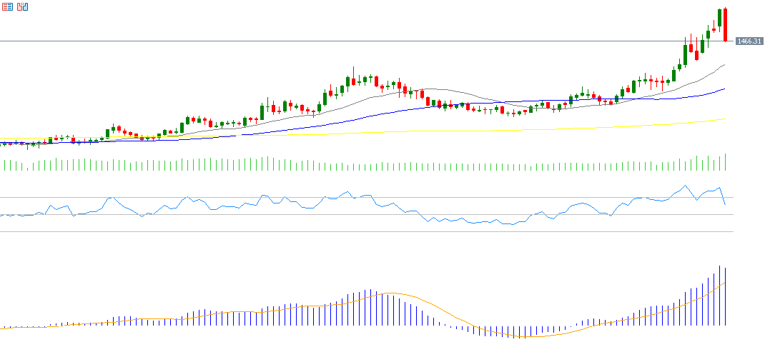Click the lowest RSI level line

point(357,231)
